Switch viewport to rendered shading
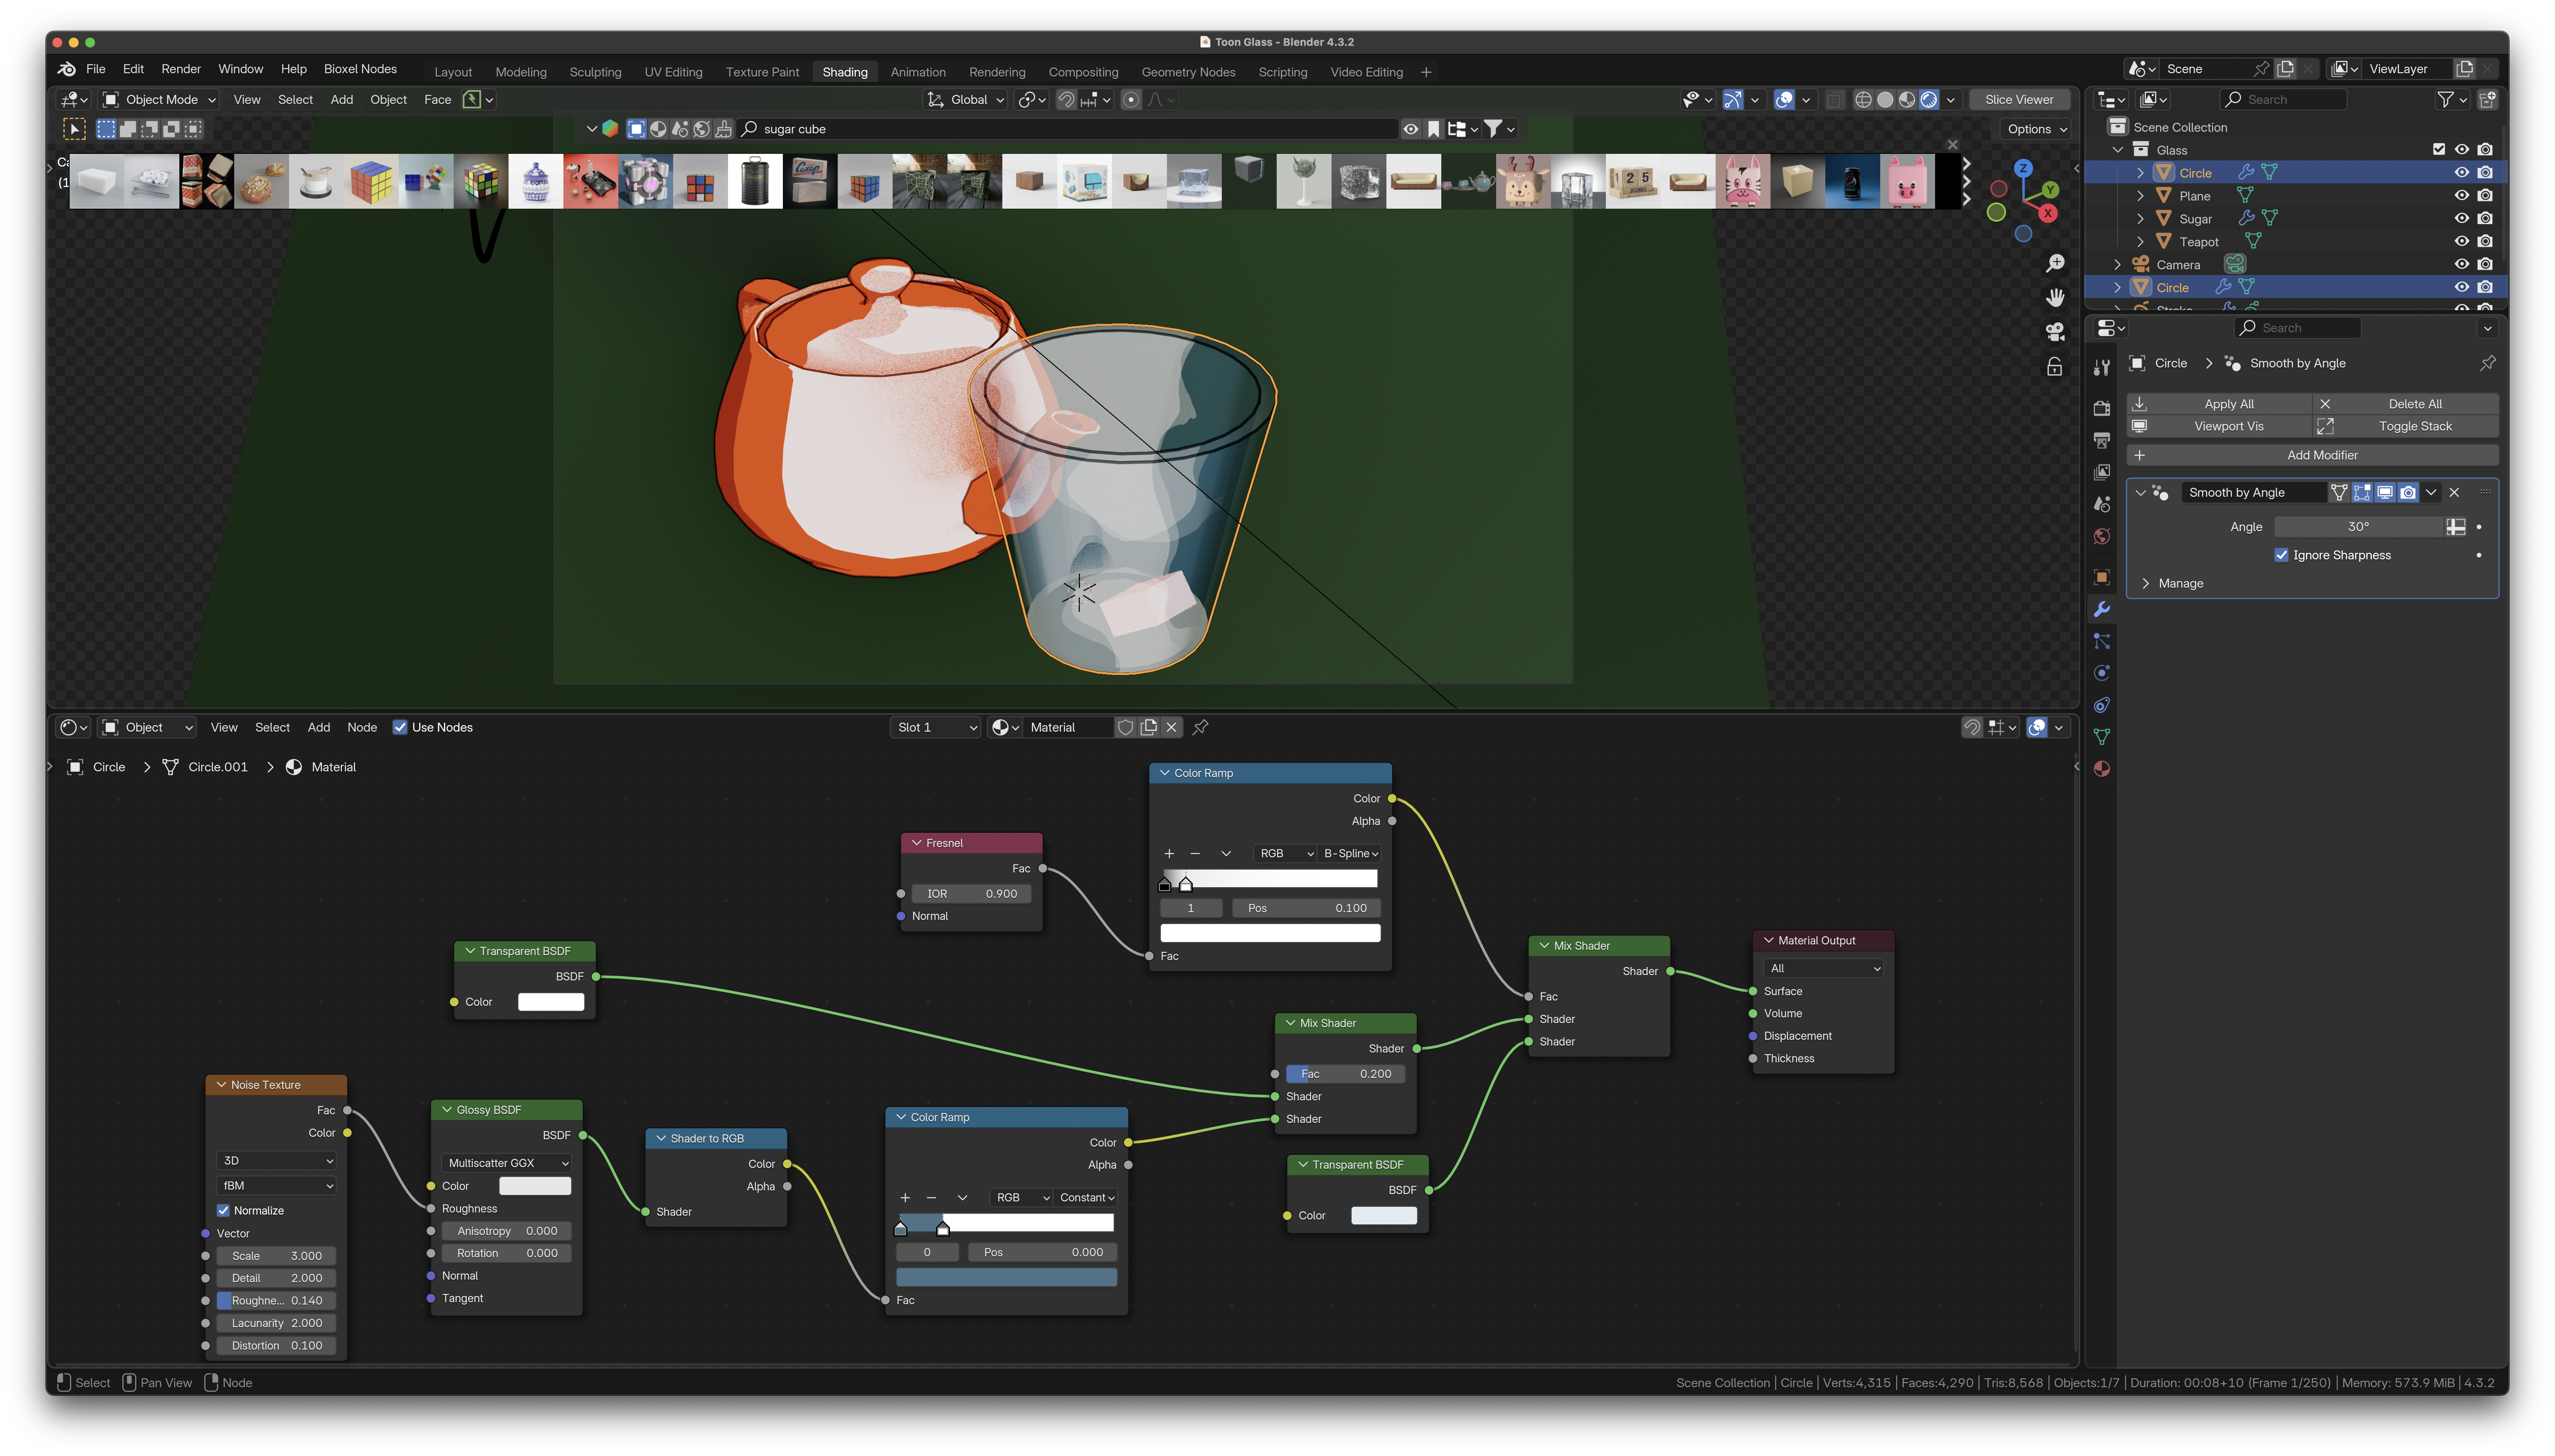Screen dimensions: 2555x1456 (1930, 99)
